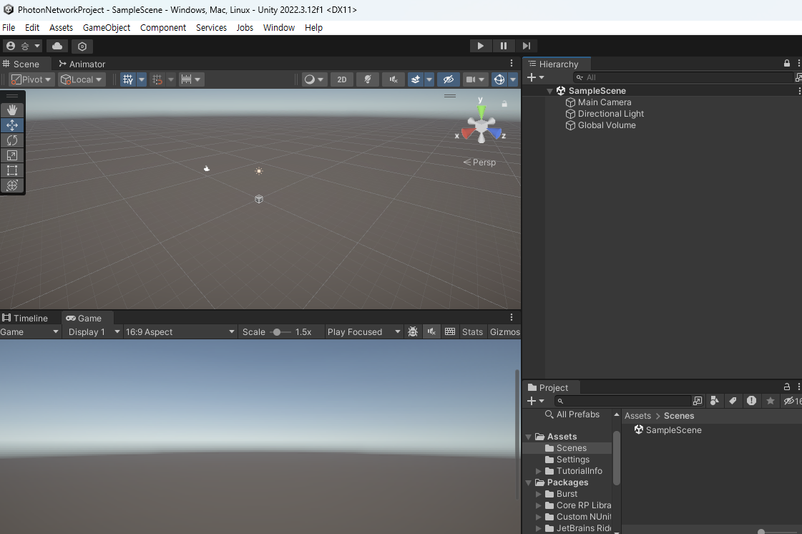The image size is (802, 534).
Task: Toggle scene lighting button
Action: [368, 79]
